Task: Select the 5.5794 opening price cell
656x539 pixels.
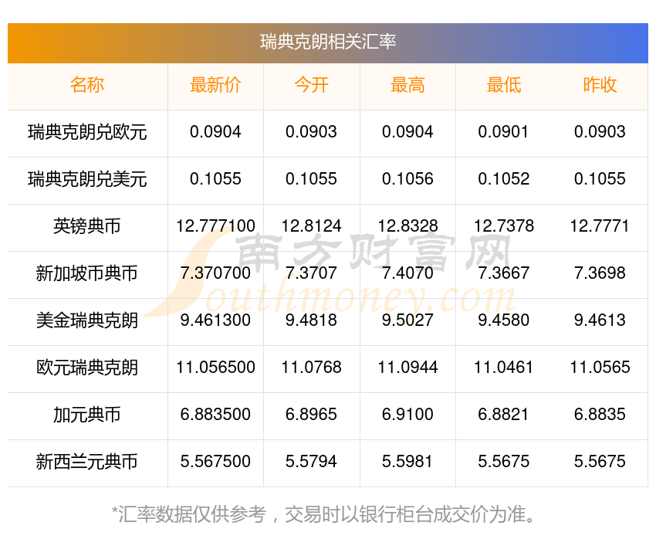Action: point(311,462)
